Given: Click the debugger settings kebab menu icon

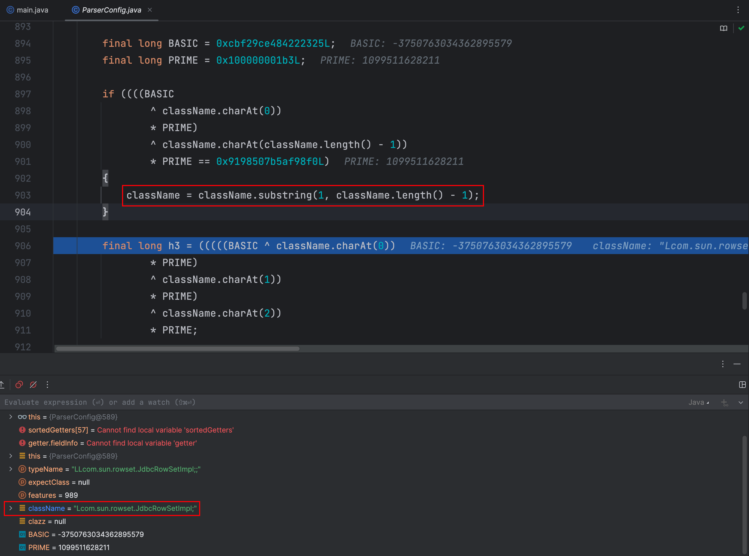Looking at the screenshot, I should [48, 384].
